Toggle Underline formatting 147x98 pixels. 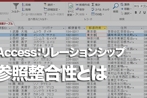(x=144, y=12)
